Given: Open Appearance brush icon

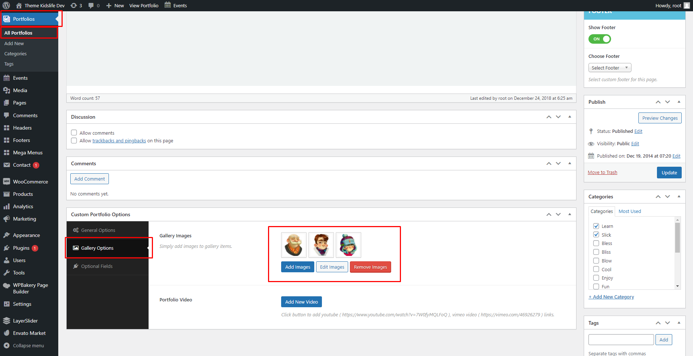Looking at the screenshot, I should coord(7,235).
